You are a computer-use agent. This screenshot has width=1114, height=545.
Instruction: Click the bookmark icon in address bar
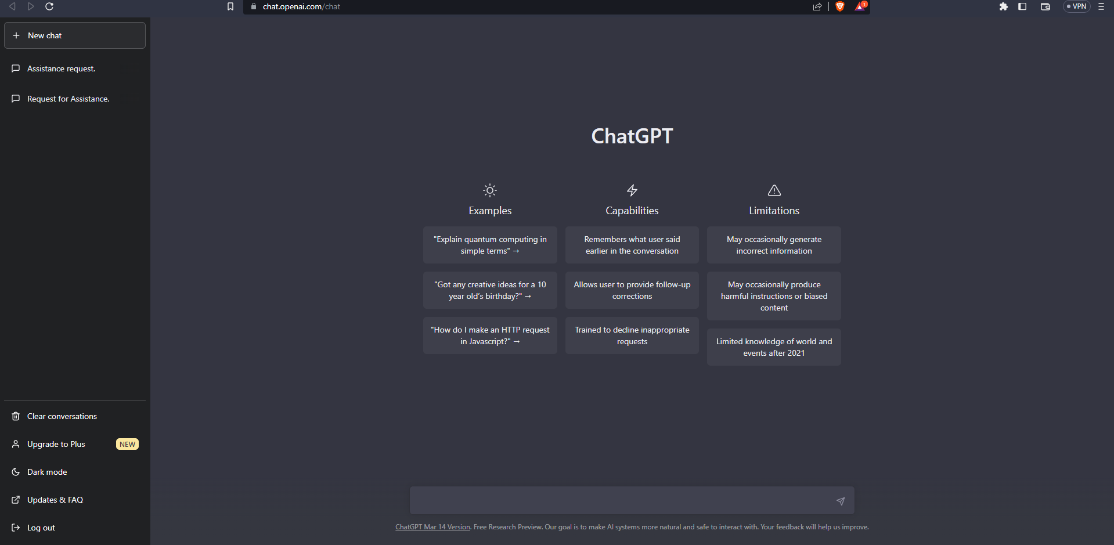[x=230, y=6]
